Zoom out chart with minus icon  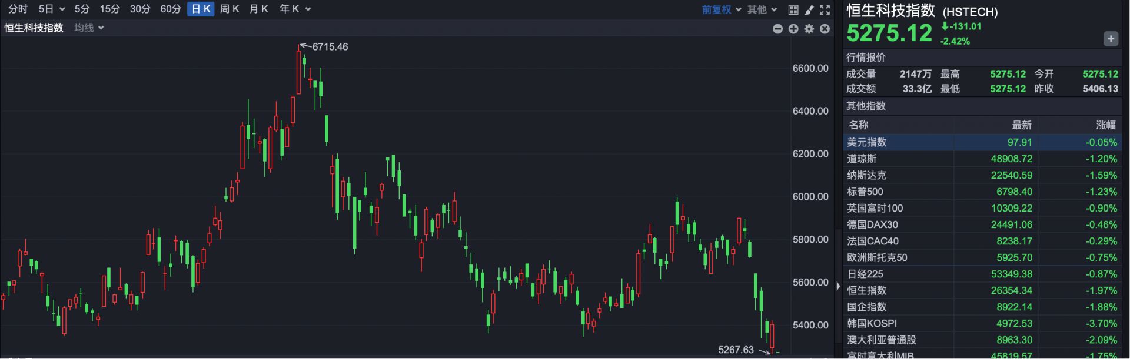point(777,29)
